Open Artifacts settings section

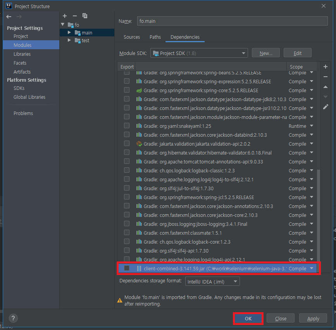click(x=22, y=72)
